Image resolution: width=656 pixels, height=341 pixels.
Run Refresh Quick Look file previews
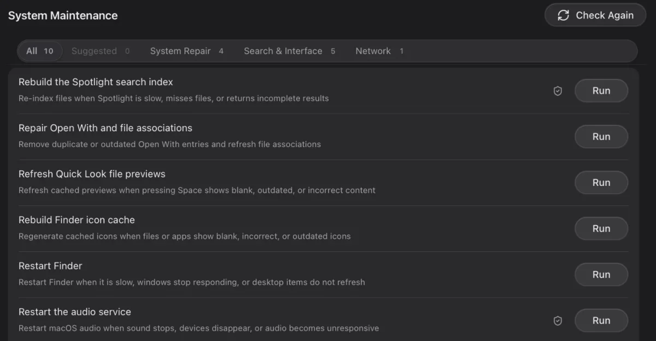[601, 183]
